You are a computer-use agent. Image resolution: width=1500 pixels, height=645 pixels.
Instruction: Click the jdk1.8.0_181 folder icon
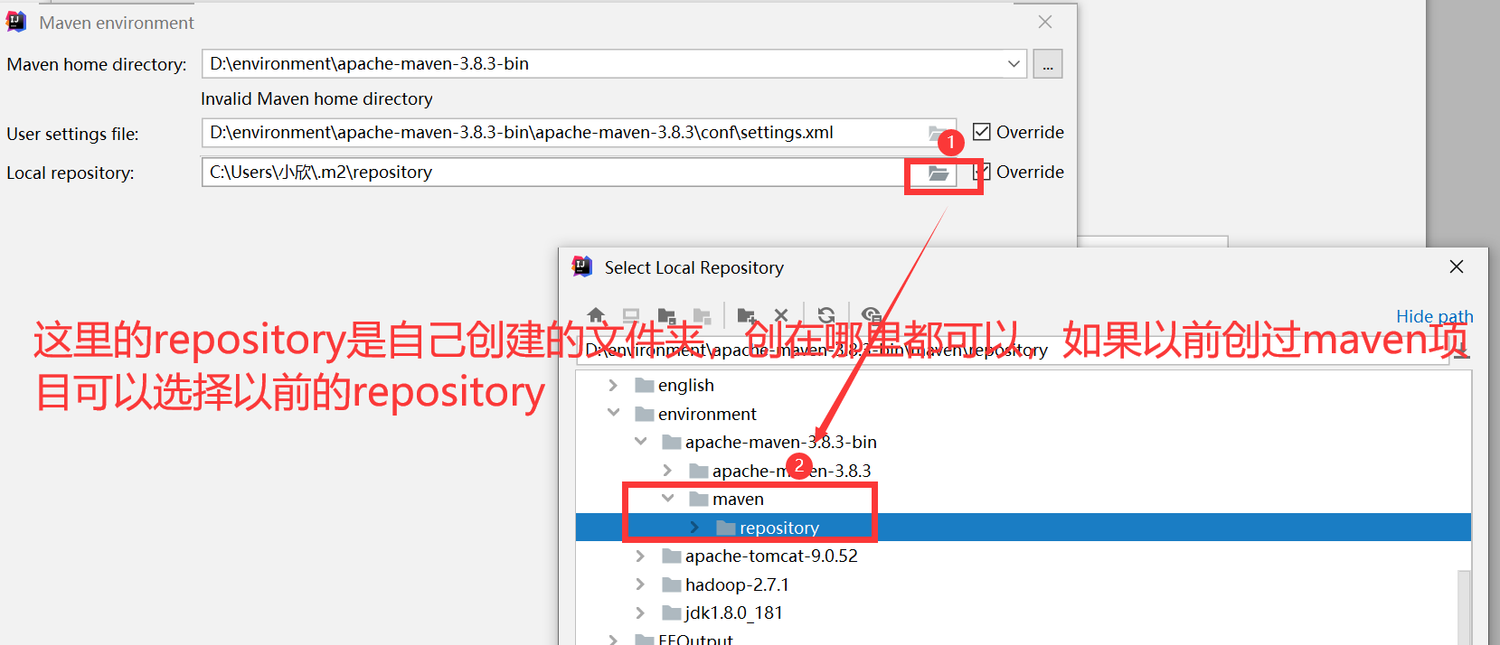(672, 613)
